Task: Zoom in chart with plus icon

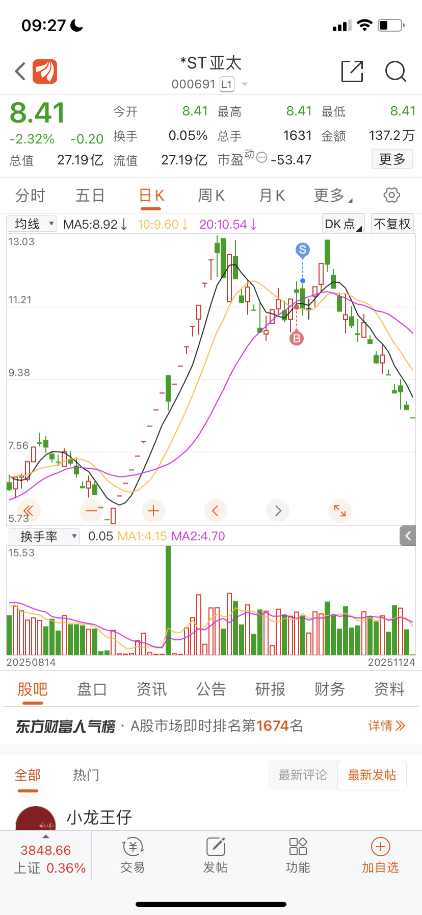Action: point(153,511)
